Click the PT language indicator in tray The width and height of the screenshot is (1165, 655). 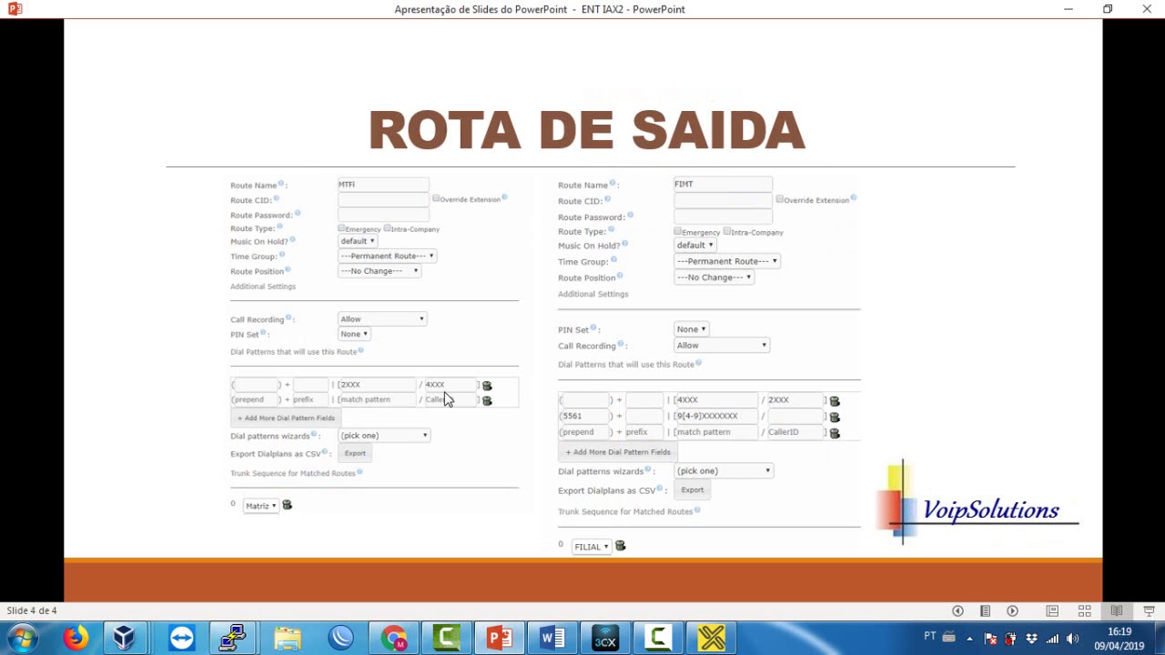[x=930, y=636]
